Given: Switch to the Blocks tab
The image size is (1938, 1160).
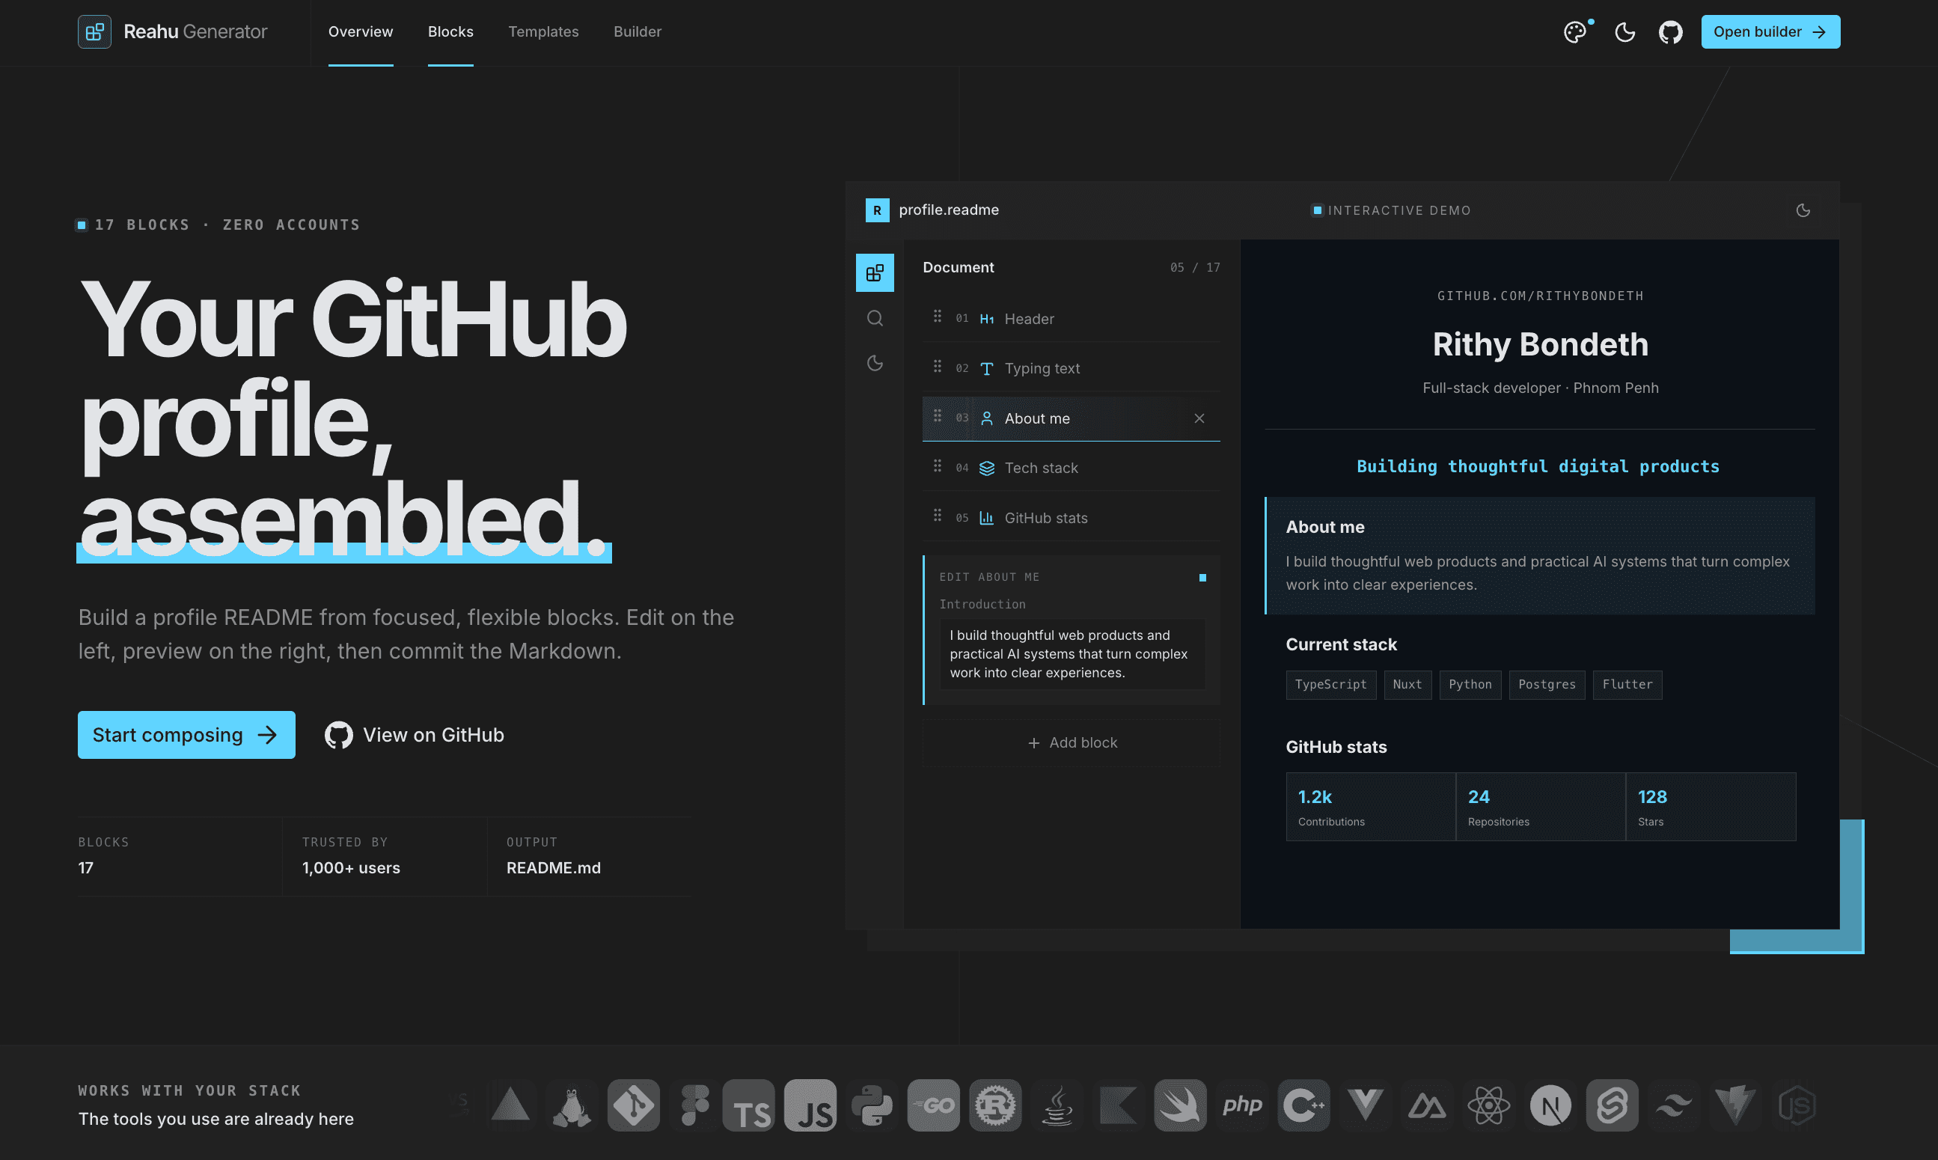Looking at the screenshot, I should (x=451, y=32).
